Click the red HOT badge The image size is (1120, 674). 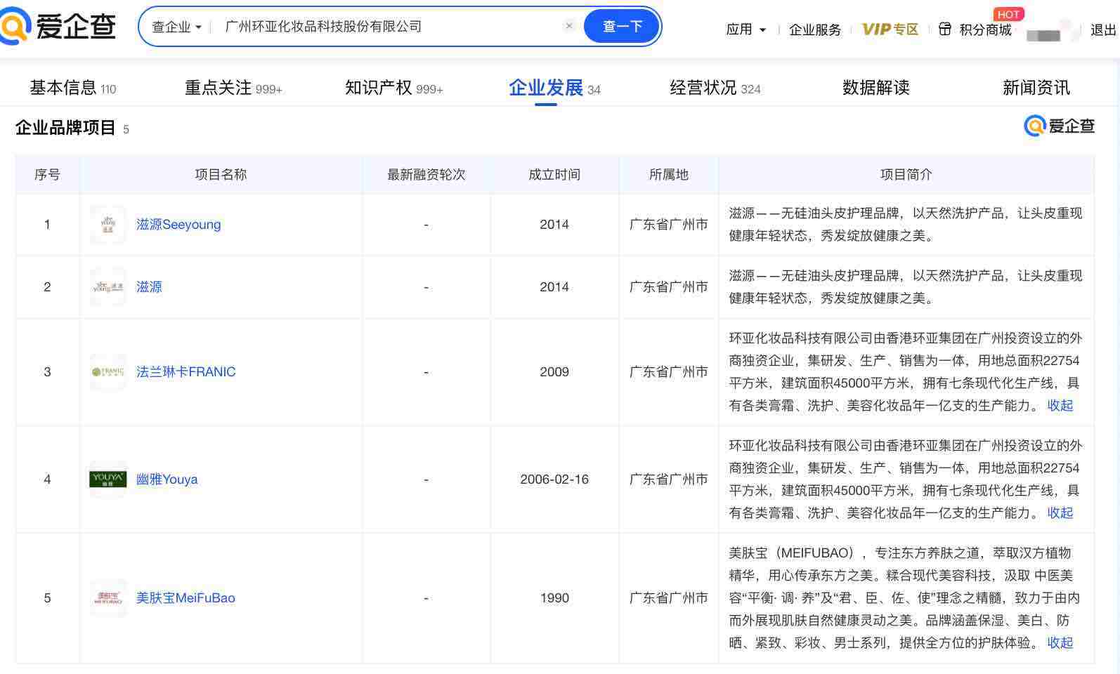(x=1008, y=14)
